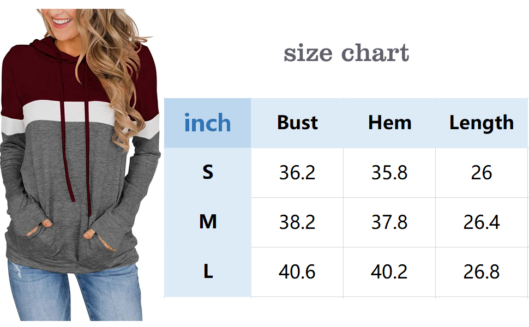Viewport: 529px width, 327px height.
Task: Select the 26.4 length measurement cell
Action: (x=481, y=222)
